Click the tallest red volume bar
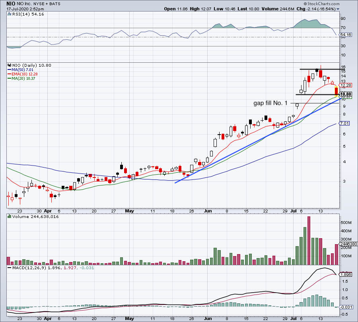 point(309,241)
